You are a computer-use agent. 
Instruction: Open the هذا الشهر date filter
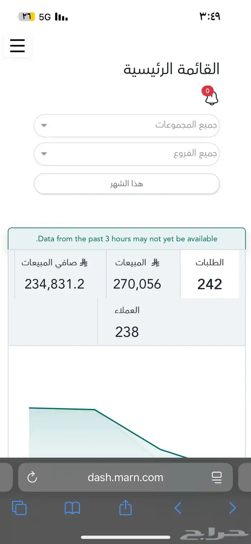coord(127,184)
